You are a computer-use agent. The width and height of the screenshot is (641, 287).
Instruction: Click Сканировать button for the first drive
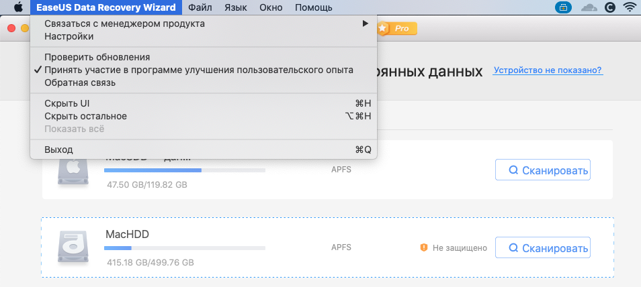(542, 170)
